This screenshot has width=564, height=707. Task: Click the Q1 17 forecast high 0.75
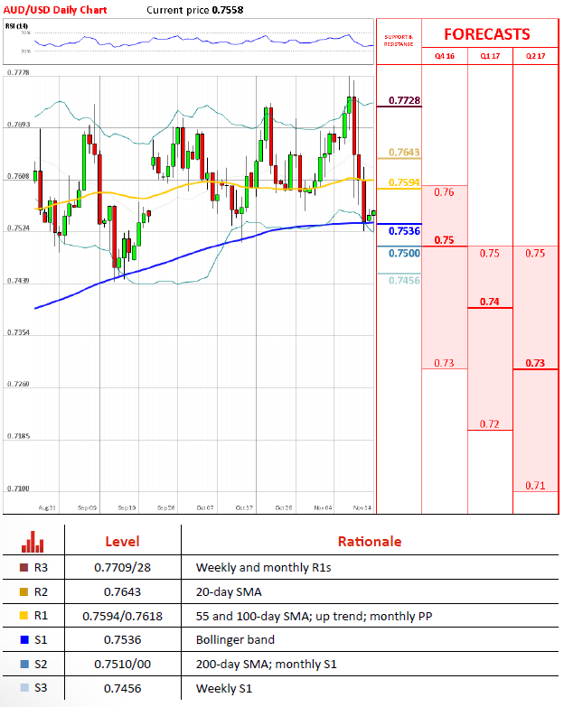click(x=490, y=253)
